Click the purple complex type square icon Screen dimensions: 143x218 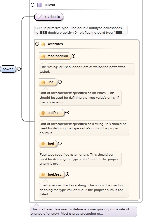point(40,5)
